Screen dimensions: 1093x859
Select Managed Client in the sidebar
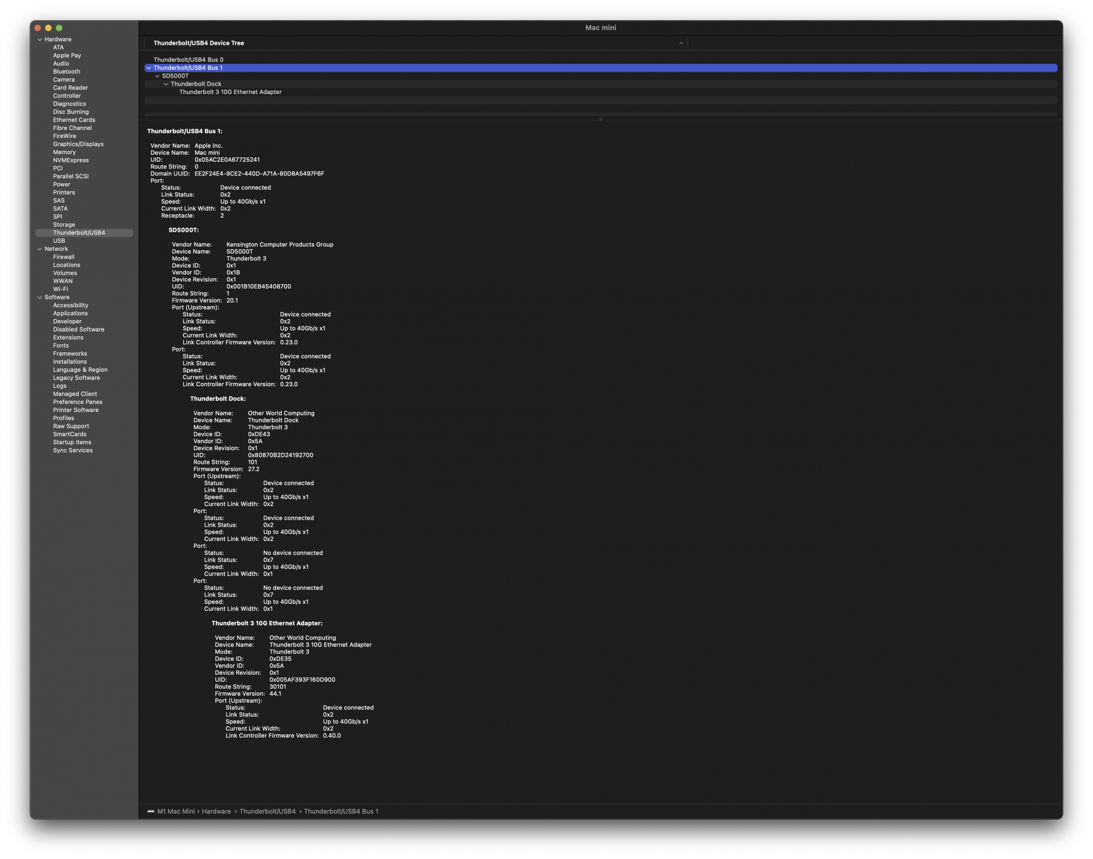75,394
